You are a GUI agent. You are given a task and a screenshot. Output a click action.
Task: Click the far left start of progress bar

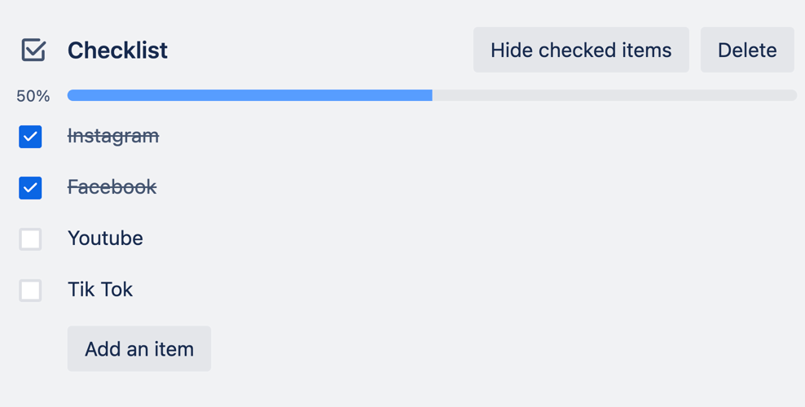pyautogui.click(x=71, y=96)
